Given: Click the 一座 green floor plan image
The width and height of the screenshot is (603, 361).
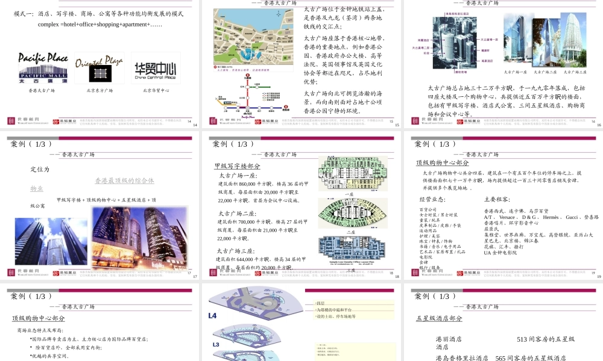Looking at the screenshot, I should pos(353,174).
